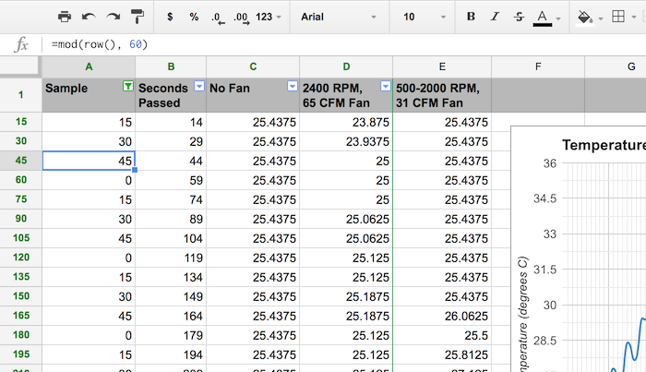Format as currency with dollar sign
This screenshot has height=372, width=646.
tap(170, 17)
